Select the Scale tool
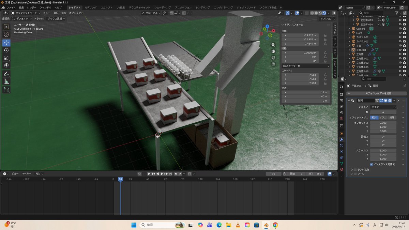This screenshot has width=409, height=230. [x=6, y=58]
